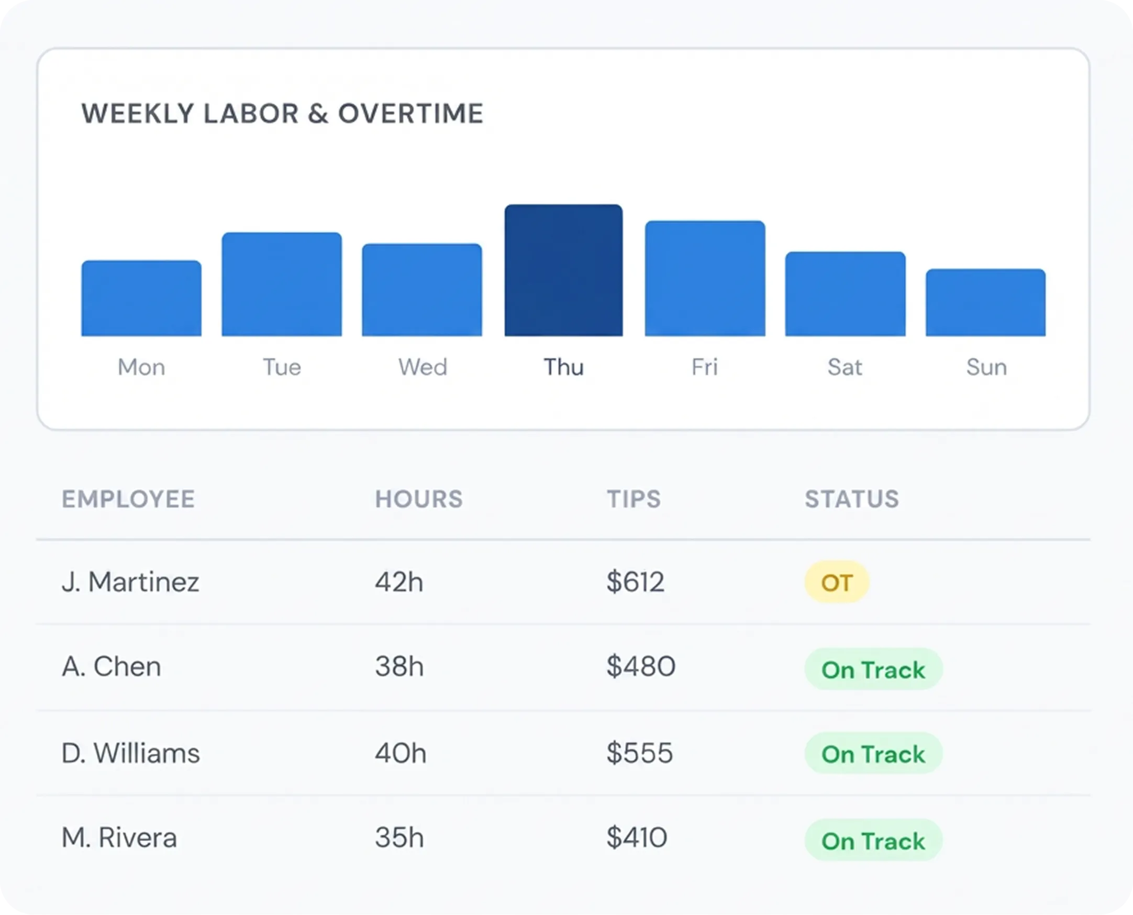Select the A. Chen row in the table

[112, 667]
